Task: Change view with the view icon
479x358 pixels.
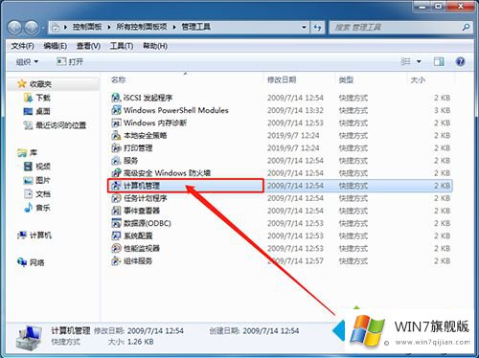Action: (x=405, y=61)
